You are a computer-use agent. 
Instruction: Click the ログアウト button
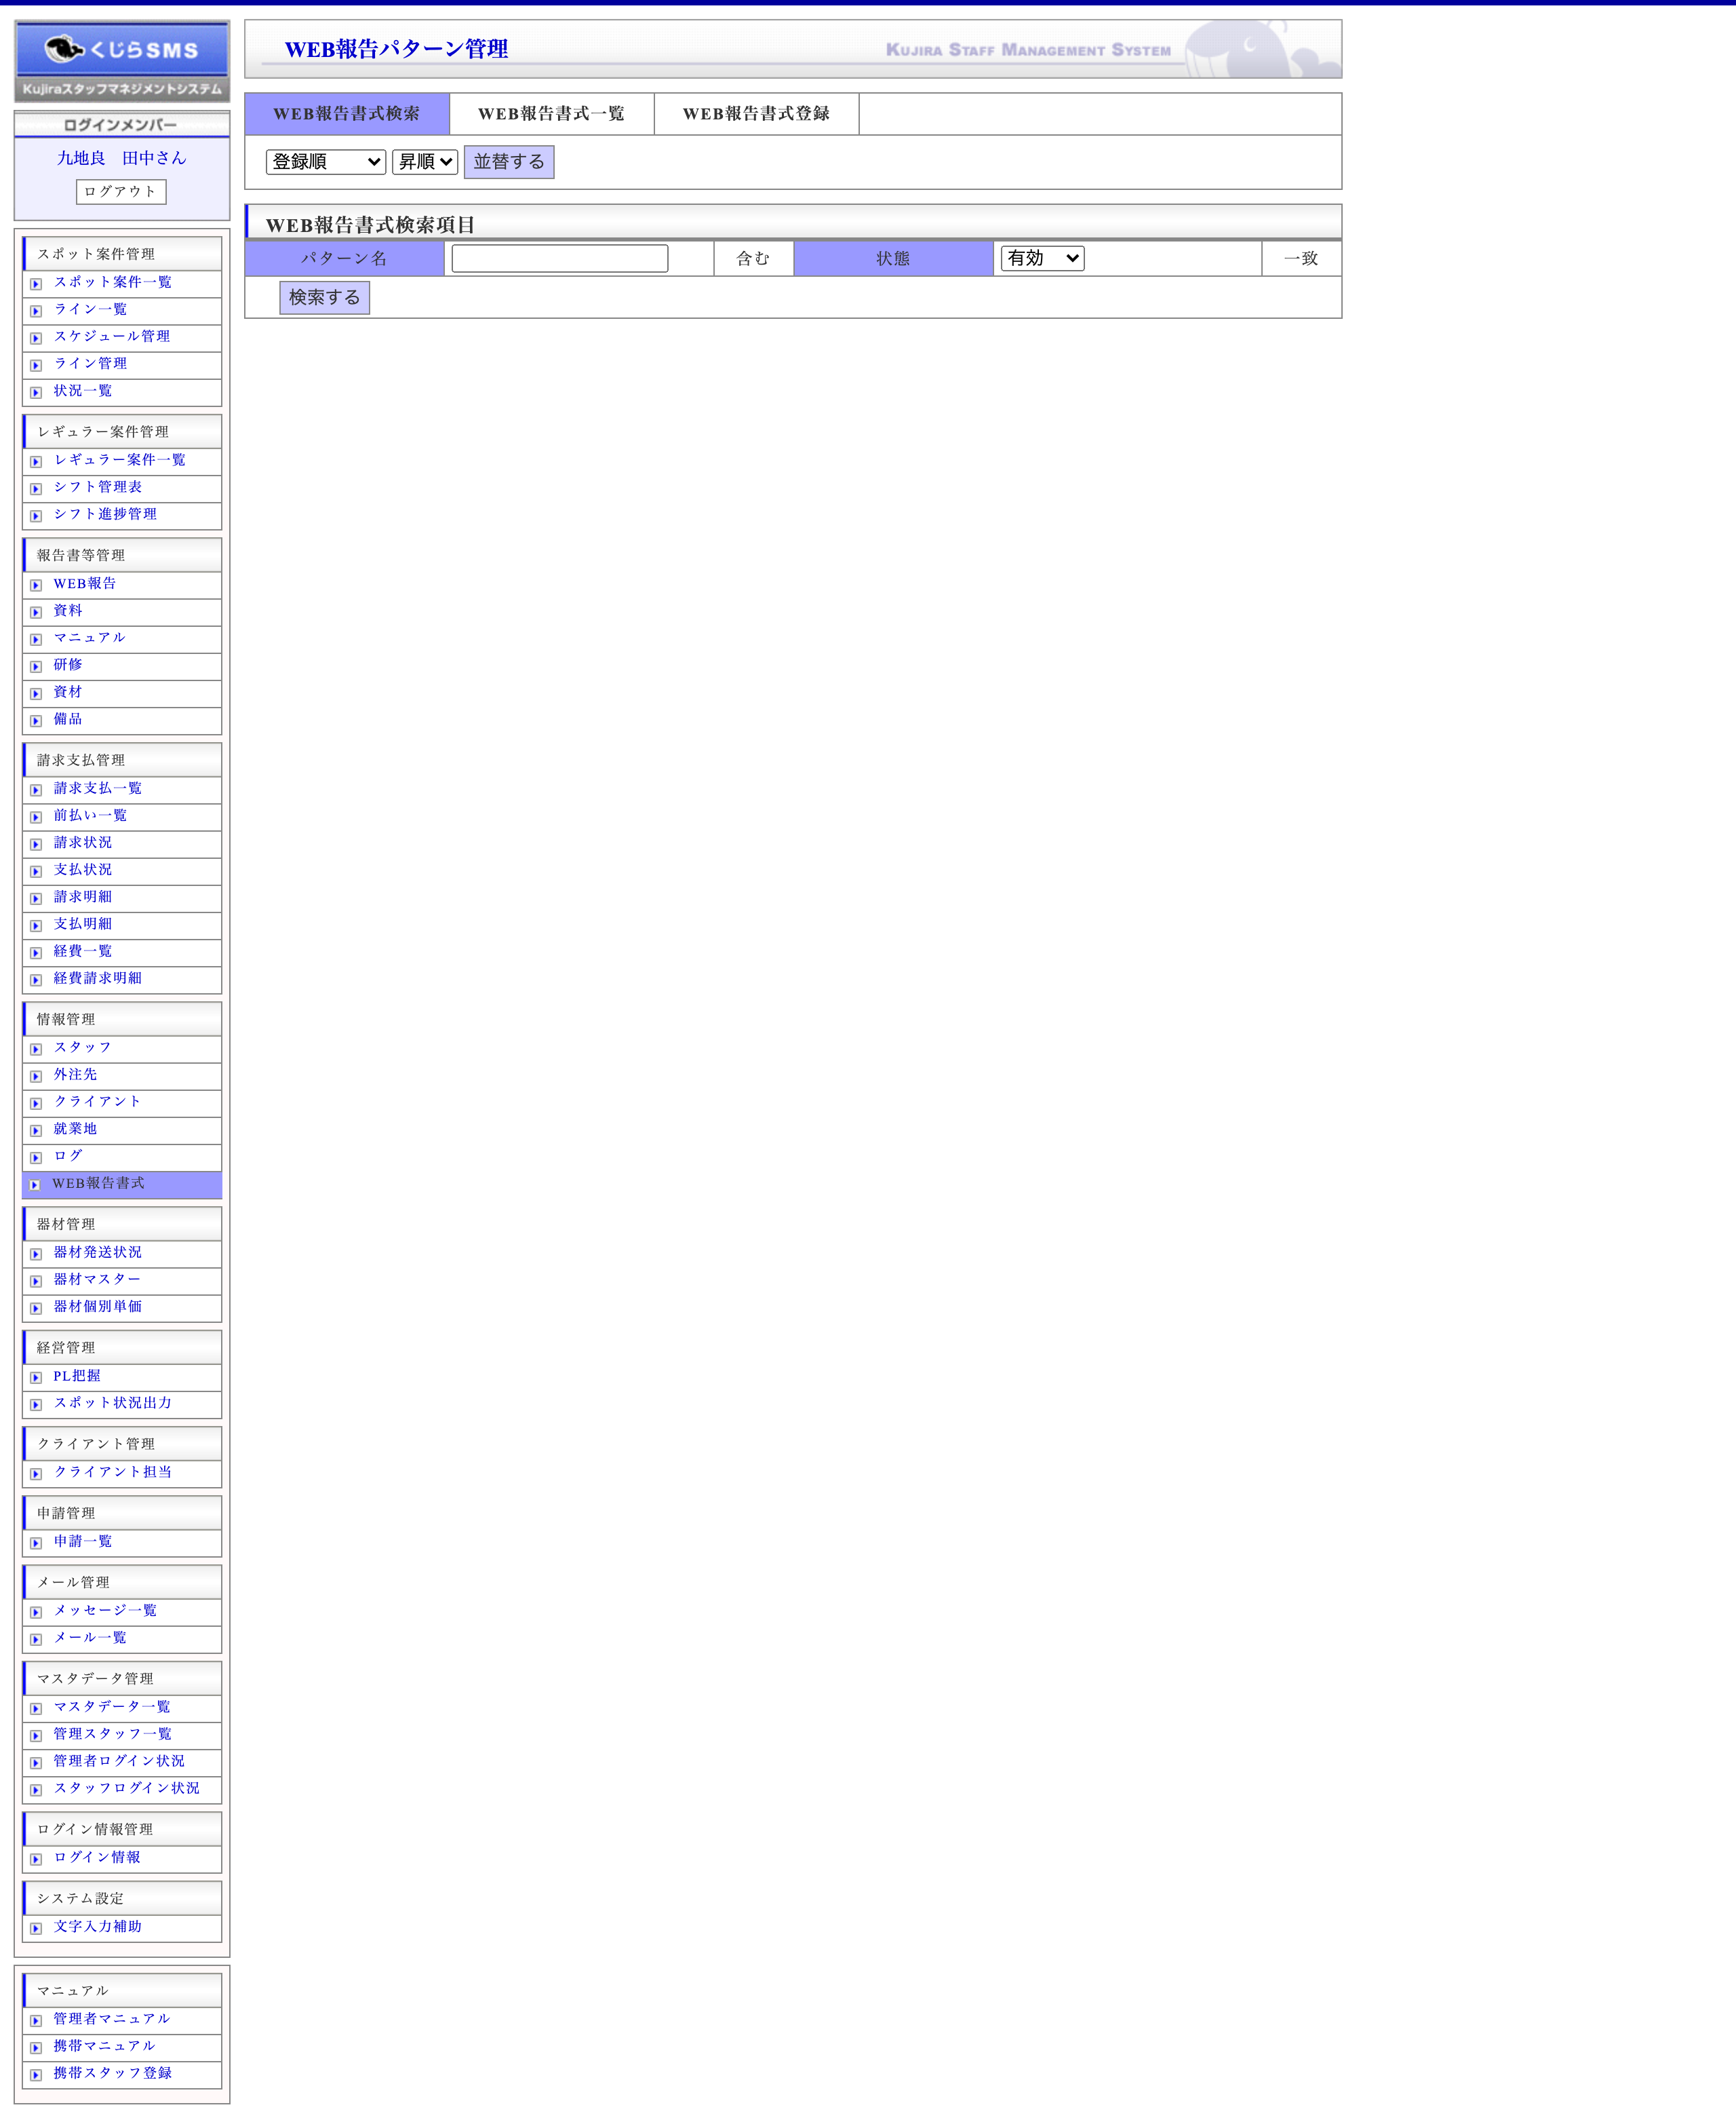121,192
